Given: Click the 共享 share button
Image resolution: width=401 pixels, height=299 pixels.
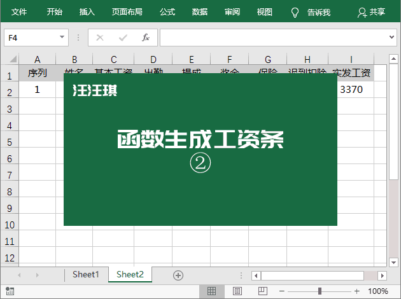Looking at the screenshot, I should [371, 12].
